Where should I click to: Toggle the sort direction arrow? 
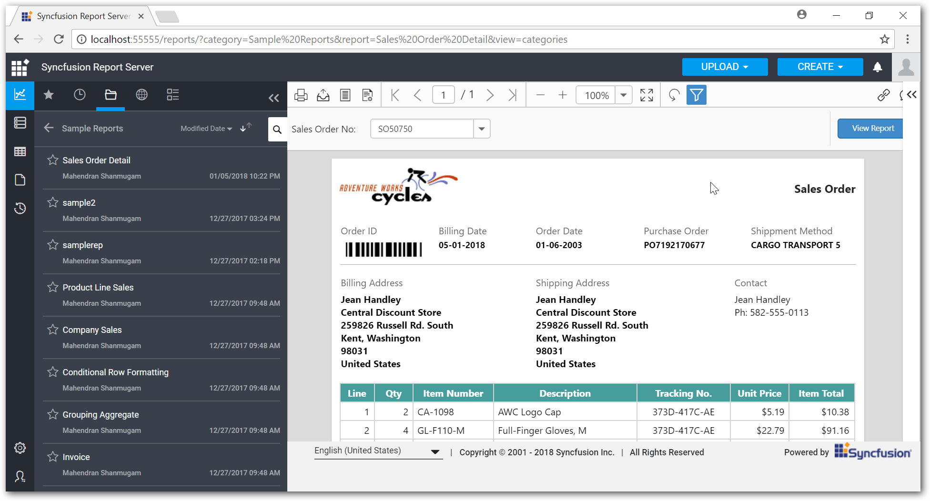[x=246, y=127]
